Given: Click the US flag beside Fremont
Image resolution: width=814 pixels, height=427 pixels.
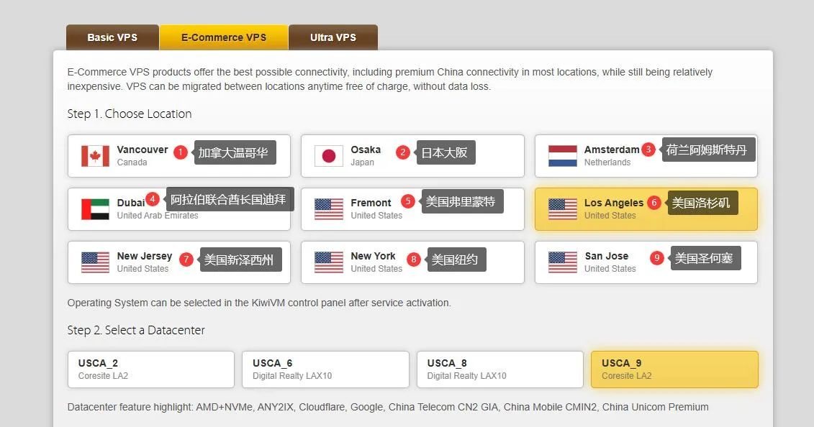Looking at the screenshot, I should [x=329, y=209].
